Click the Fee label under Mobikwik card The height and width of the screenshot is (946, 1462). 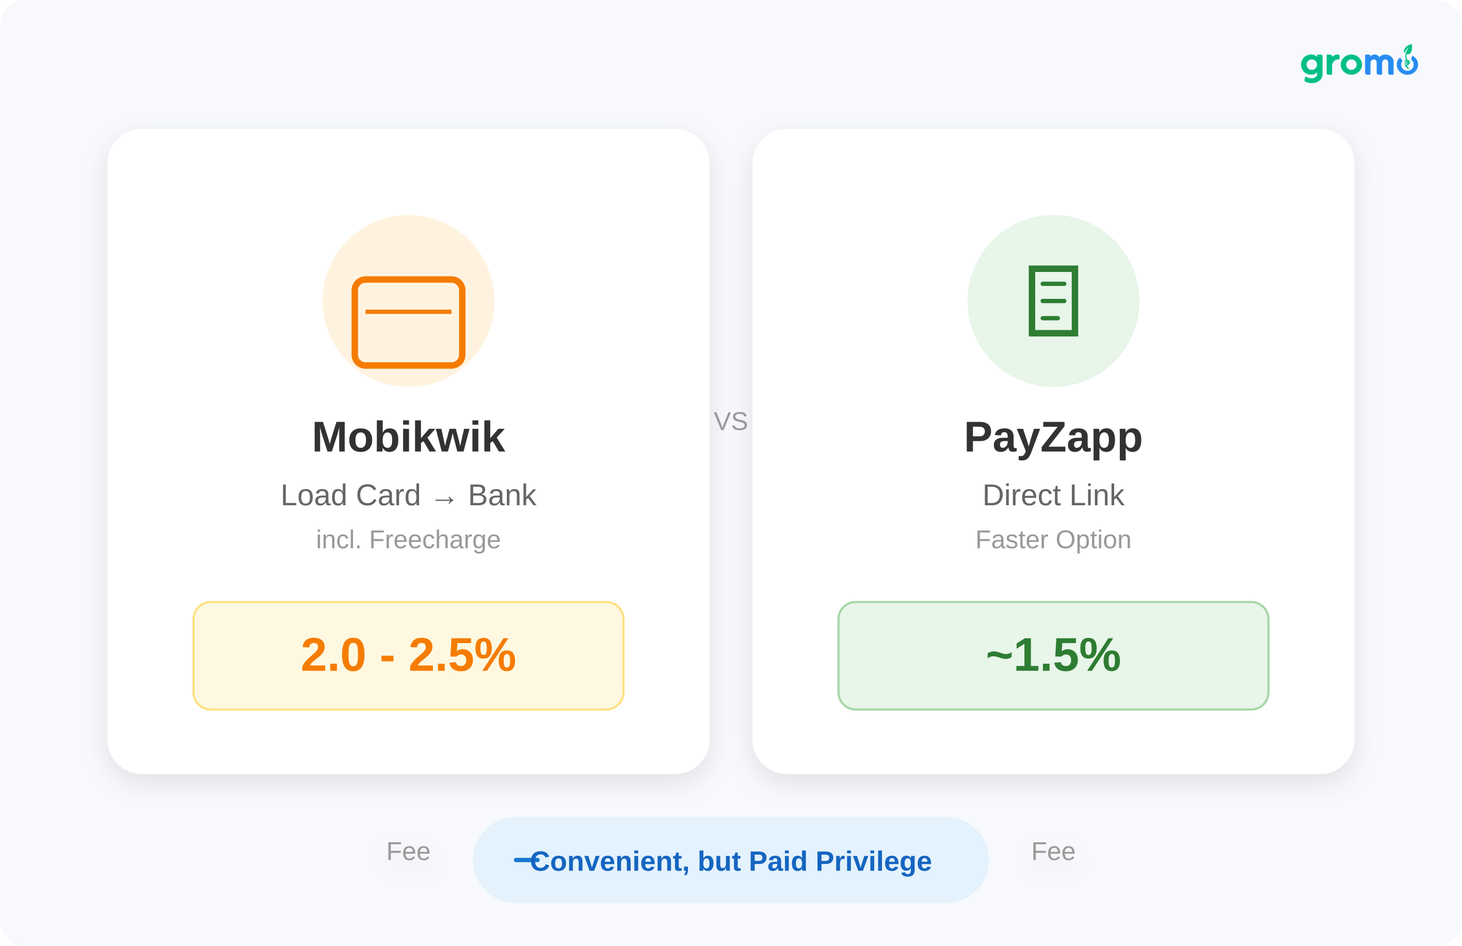(x=409, y=852)
